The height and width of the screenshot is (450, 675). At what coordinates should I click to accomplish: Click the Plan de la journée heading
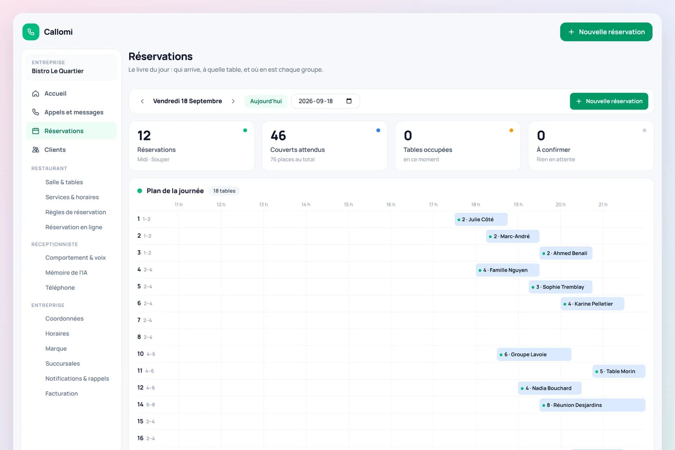175,191
